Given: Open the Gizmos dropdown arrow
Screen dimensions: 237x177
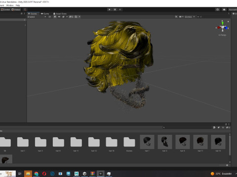Looking at the screenshot, I should 194,17.
